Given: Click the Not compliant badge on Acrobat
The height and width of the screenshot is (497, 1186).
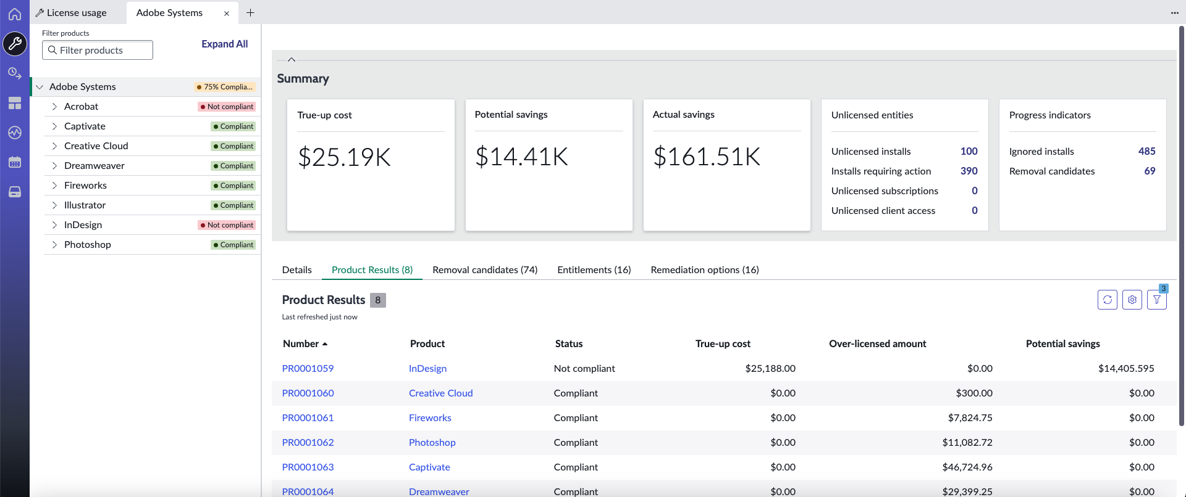Looking at the screenshot, I should 227,107.
